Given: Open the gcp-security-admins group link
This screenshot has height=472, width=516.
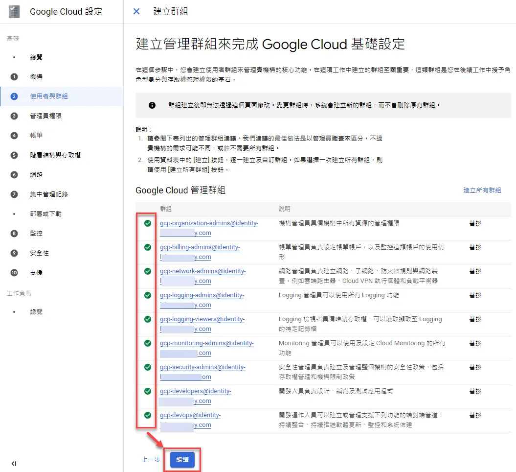Looking at the screenshot, I should (x=202, y=372).
